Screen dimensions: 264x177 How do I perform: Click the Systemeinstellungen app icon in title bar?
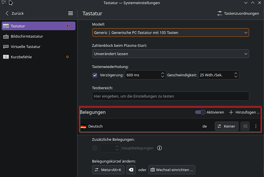4,3
